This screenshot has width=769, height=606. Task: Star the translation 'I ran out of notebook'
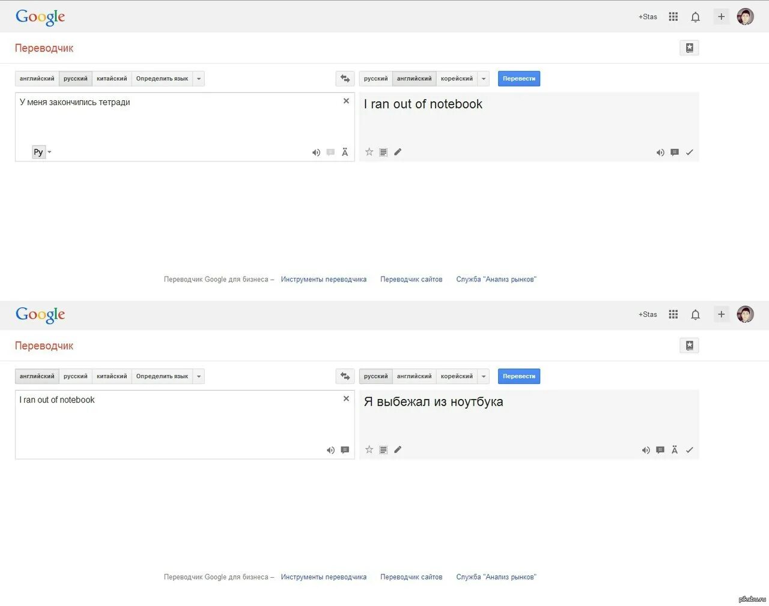click(x=369, y=152)
